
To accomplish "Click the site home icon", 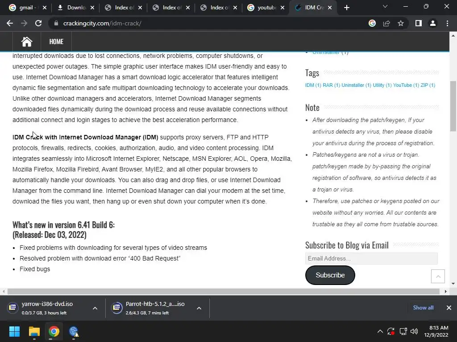I will pyautogui.click(x=26, y=41).
